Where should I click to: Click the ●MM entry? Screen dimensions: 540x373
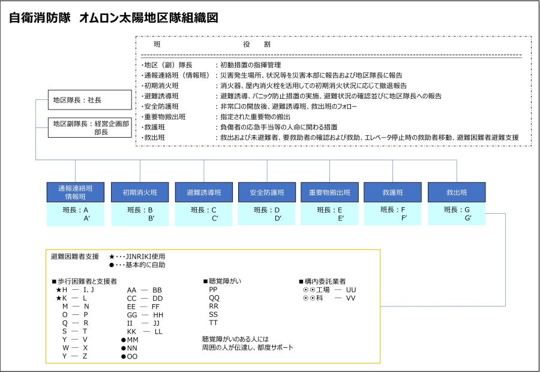point(130,340)
